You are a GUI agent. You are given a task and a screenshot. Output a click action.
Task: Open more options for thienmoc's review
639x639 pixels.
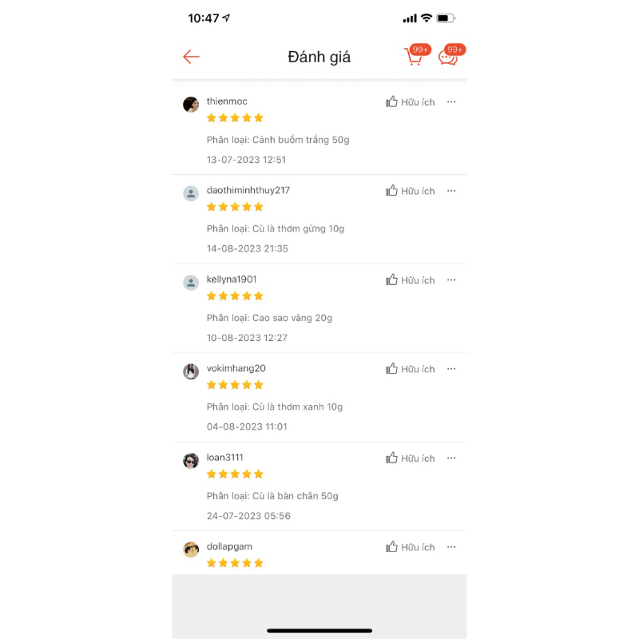pos(451,101)
